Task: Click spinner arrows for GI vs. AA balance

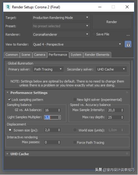Action: pos(59,110)
